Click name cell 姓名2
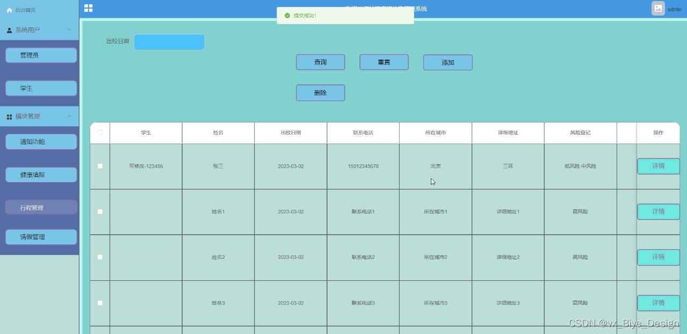 pyautogui.click(x=218, y=257)
